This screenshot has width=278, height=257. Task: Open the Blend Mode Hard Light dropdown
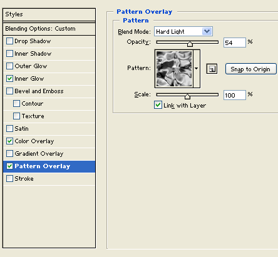(183, 31)
